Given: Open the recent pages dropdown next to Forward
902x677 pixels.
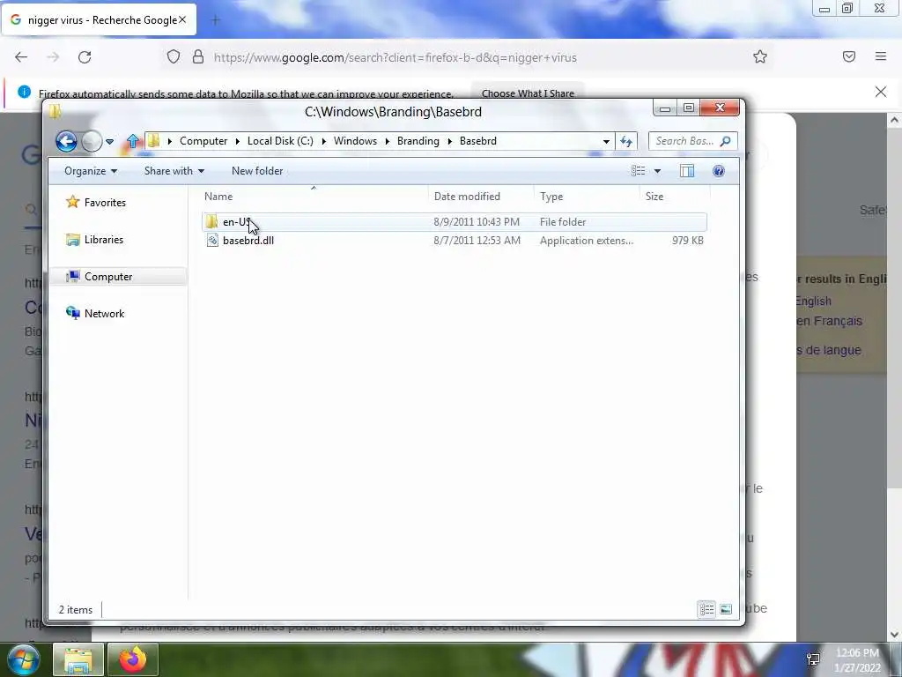Looking at the screenshot, I should coord(109,142).
